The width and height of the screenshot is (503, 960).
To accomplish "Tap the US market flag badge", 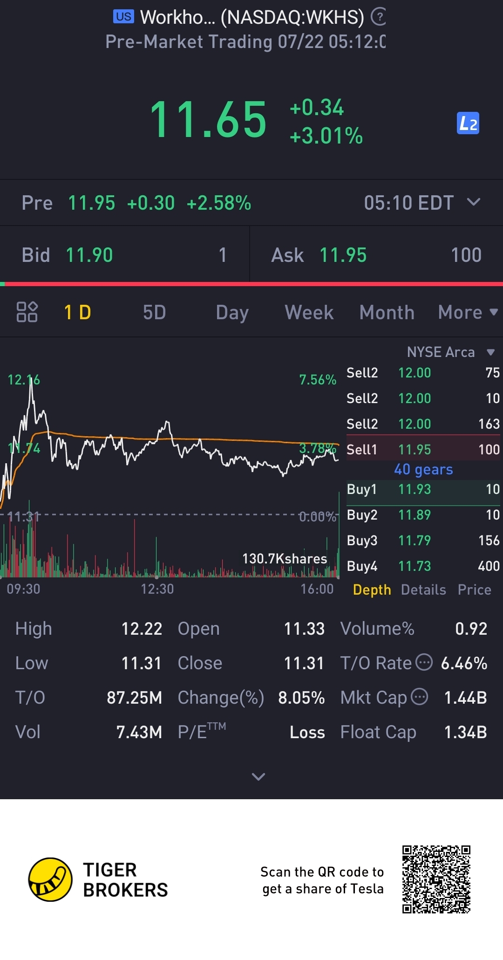I will coord(123,17).
